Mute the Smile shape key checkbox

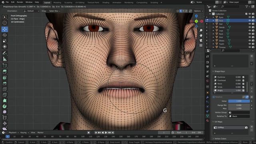(x=244, y=87)
